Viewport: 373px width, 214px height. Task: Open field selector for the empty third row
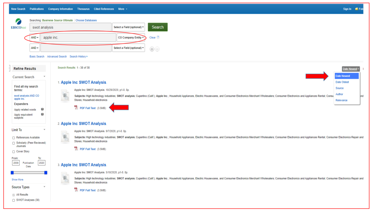point(129,48)
